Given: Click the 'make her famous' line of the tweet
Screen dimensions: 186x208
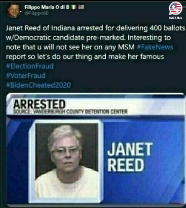Looking at the screenshot, I should pos(85,57).
